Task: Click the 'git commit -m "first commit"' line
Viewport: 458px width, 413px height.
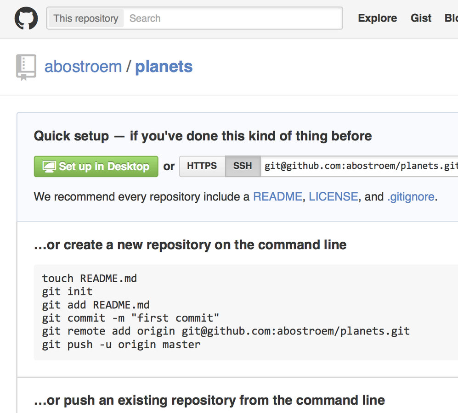Action: (x=130, y=318)
